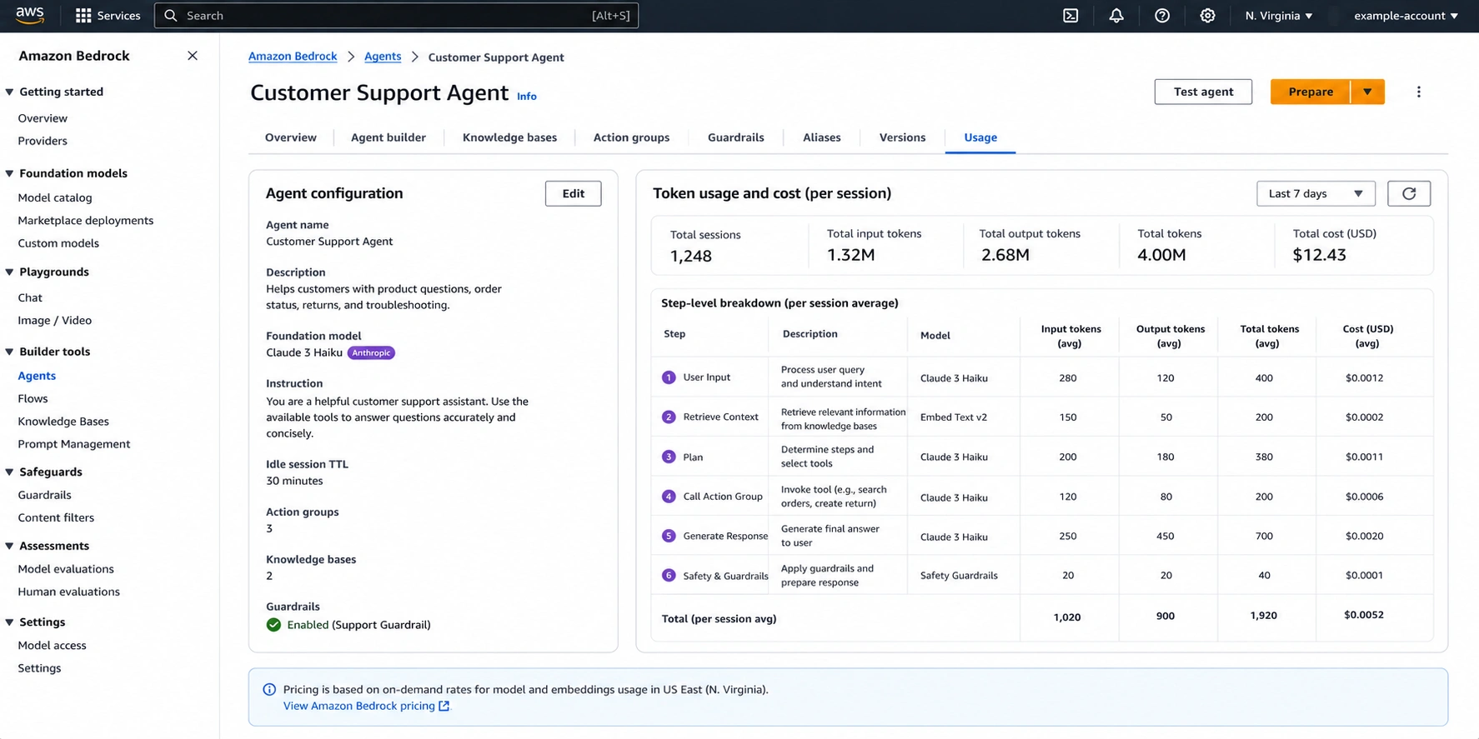Click step 4 Call Action Group badge

669,497
